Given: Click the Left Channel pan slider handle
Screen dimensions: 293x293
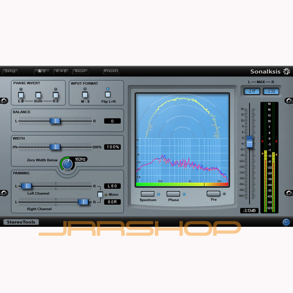Looking at the screenshot, I should [x=26, y=186].
